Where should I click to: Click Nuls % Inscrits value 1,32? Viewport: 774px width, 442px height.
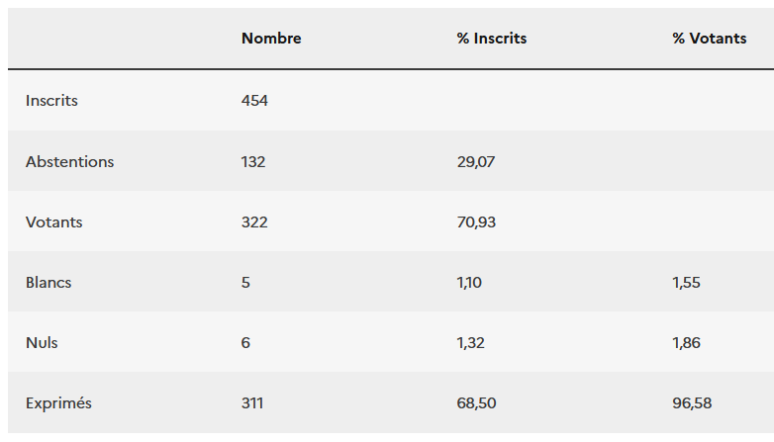[x=471, y=342]
